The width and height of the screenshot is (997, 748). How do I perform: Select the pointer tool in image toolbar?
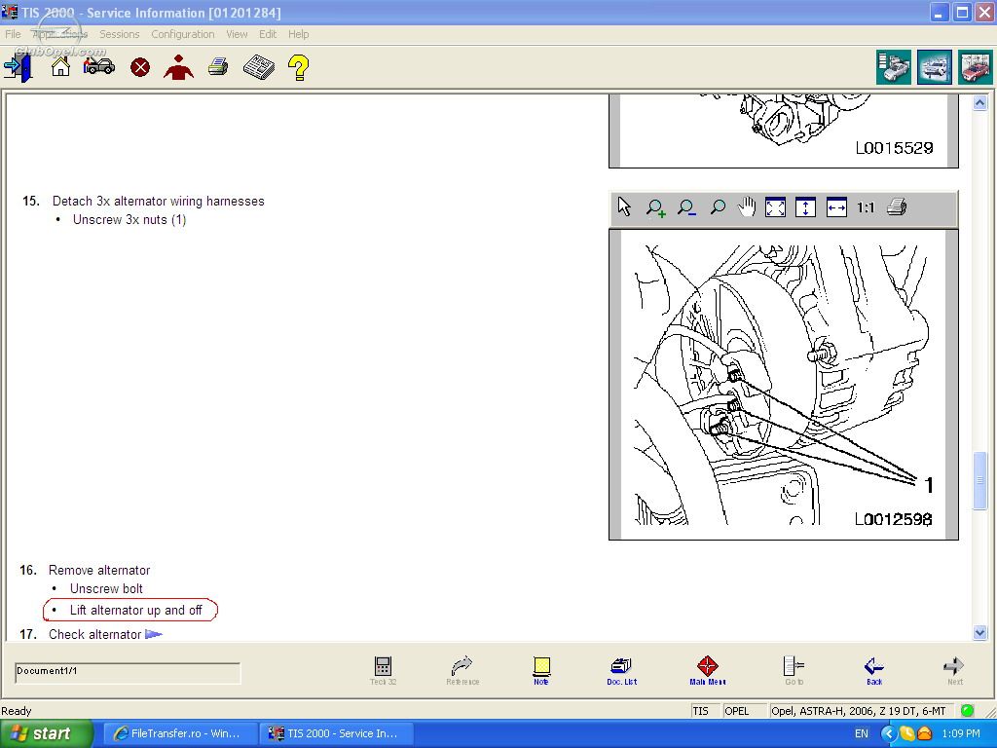(x=624, y=206)
